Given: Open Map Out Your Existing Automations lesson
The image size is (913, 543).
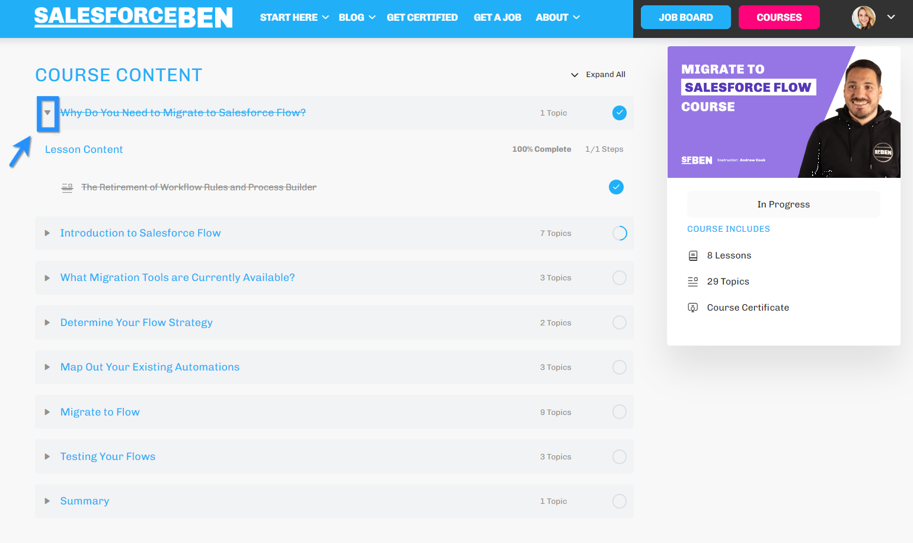Looking at the screenshot, I should tap(150, 367).
